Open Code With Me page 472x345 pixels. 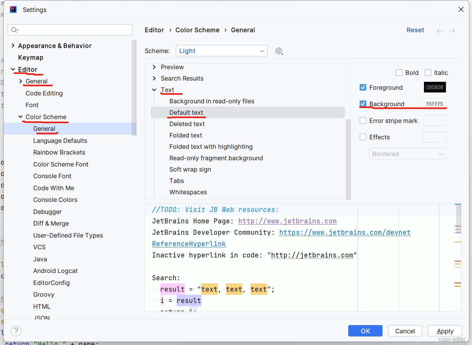click(x=54, y=188)
